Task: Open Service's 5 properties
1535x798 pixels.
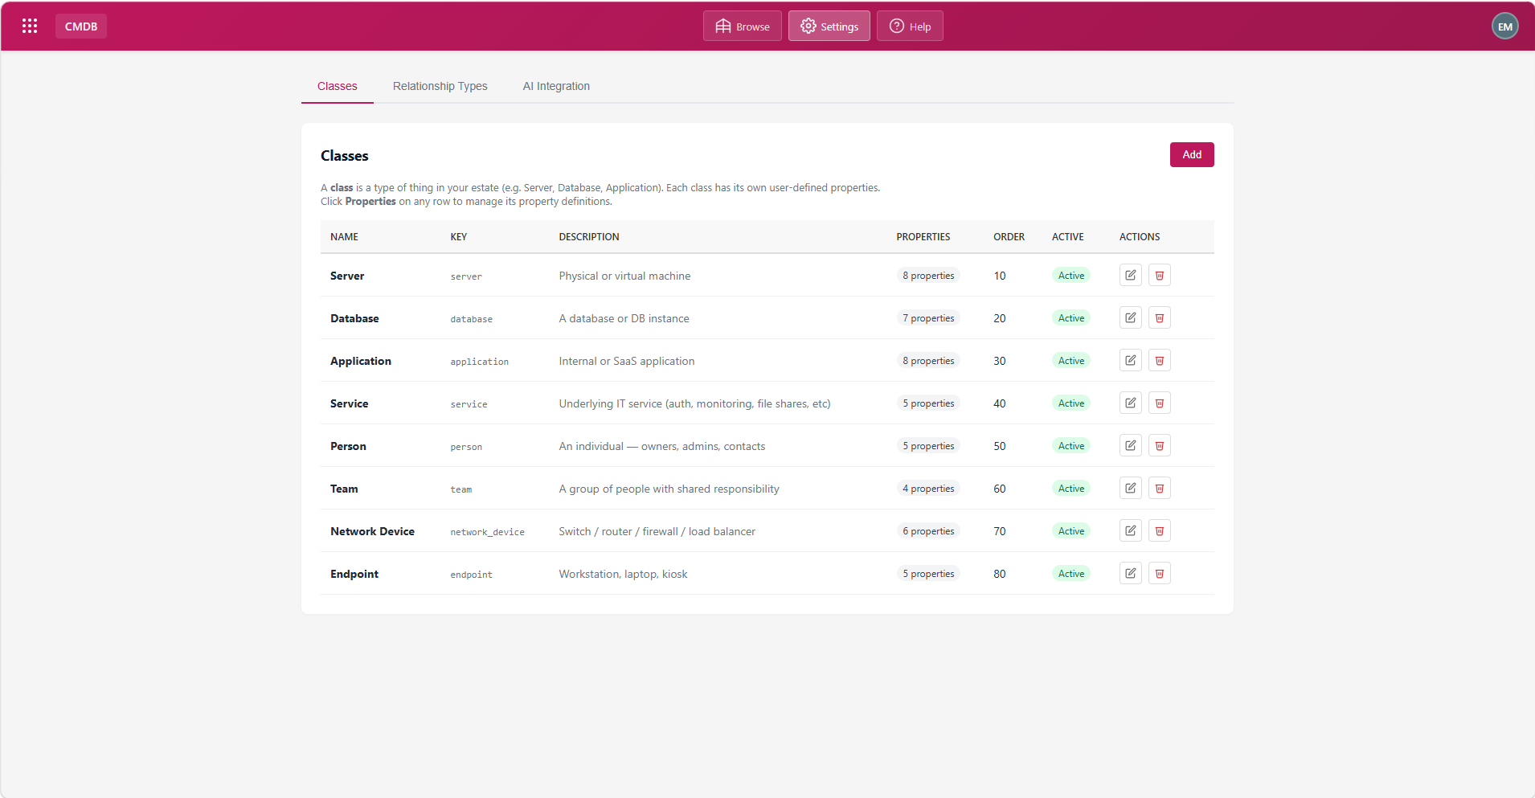Action: (928, 403)
